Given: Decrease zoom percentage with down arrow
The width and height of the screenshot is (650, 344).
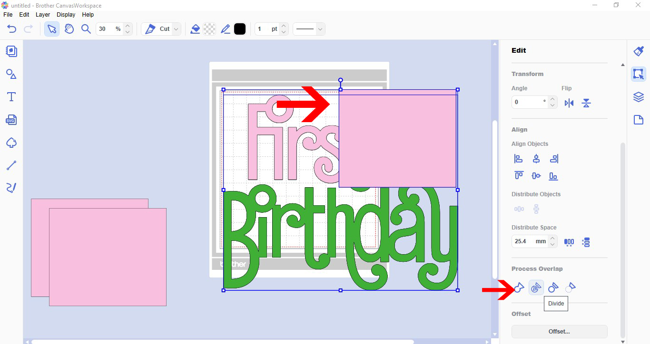Looking at the screenshot, I should point(128,32).
